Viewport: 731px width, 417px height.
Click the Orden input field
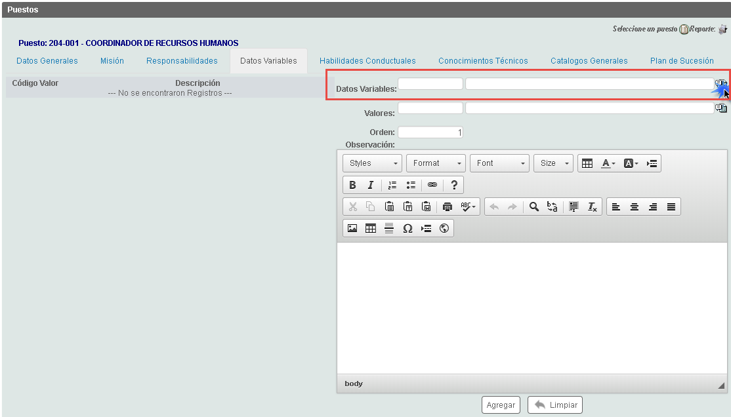click(x=430, y=132)
